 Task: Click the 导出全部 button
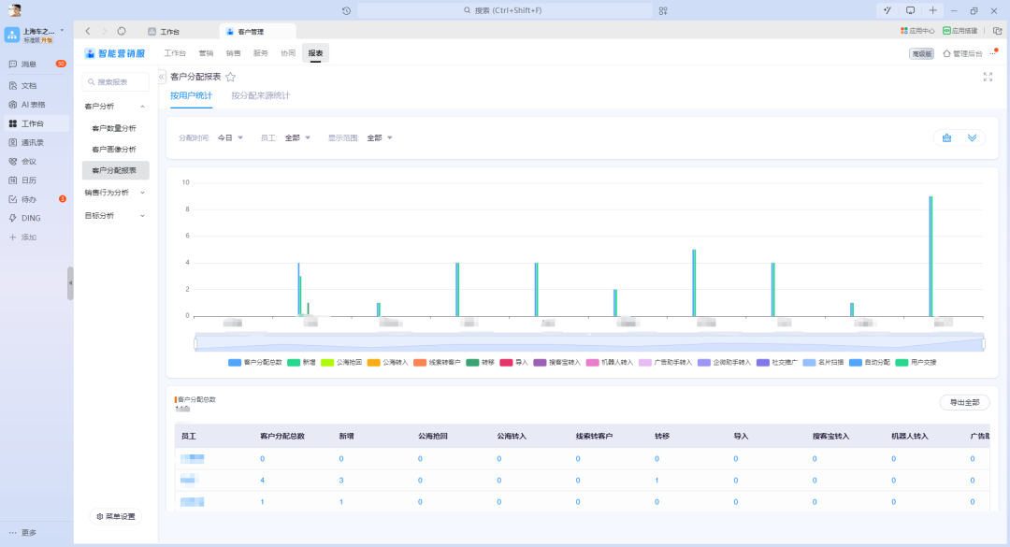pyautogui.click(x=964, y=402)
